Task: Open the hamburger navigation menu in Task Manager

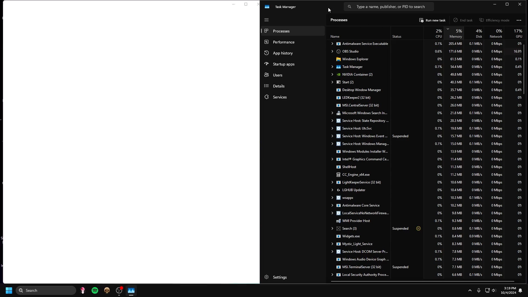Action: click(x=266, y=20)
